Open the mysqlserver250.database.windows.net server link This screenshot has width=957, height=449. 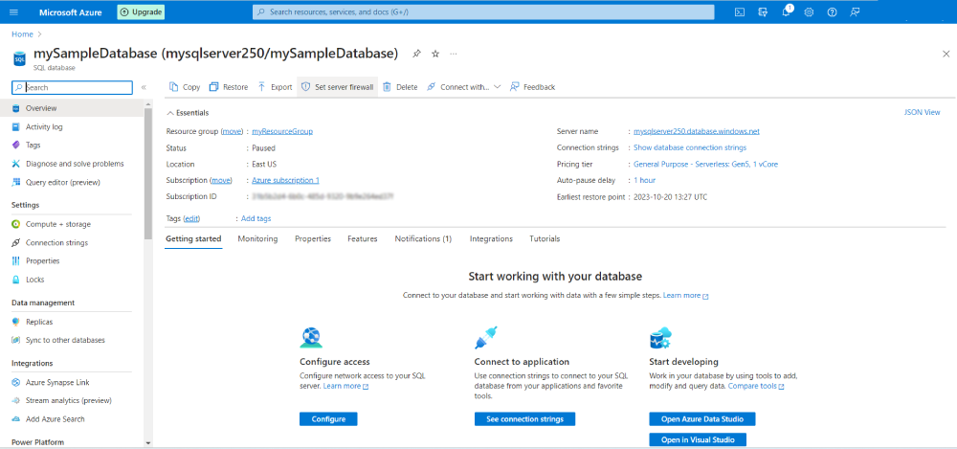coord(697,131)
